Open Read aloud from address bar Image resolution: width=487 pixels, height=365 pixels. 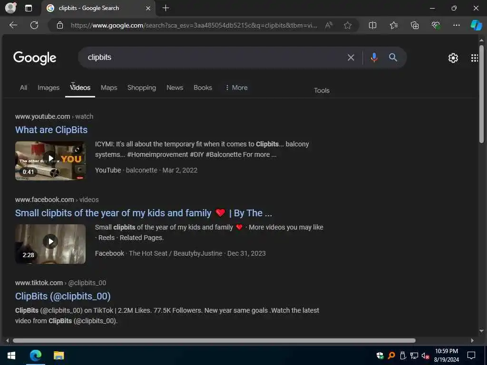(329, 25)
